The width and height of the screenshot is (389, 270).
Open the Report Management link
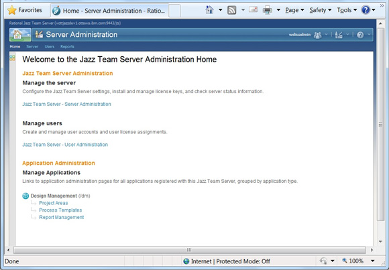61,217
